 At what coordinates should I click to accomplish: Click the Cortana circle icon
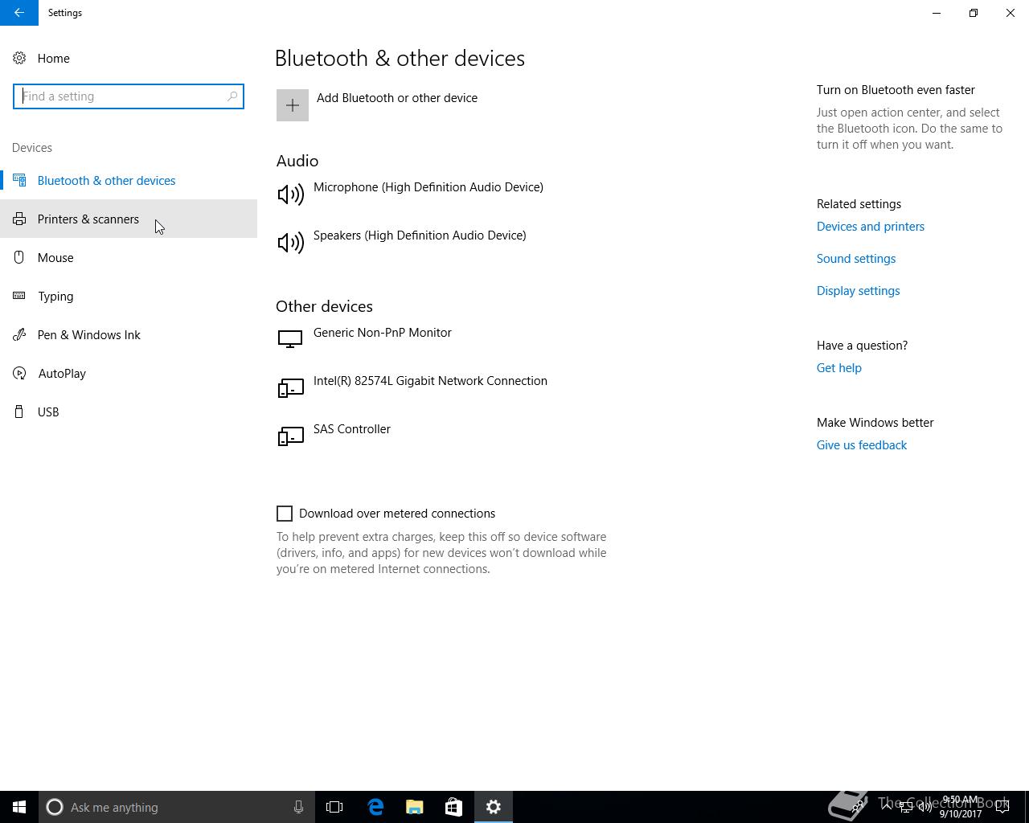point(55,807)
